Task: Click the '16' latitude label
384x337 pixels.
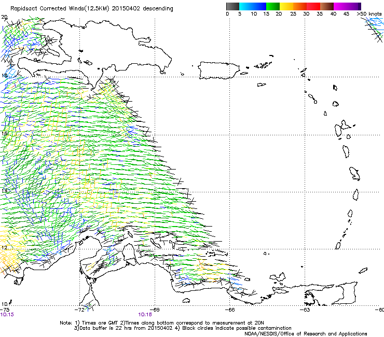Action: click(4, 133)
